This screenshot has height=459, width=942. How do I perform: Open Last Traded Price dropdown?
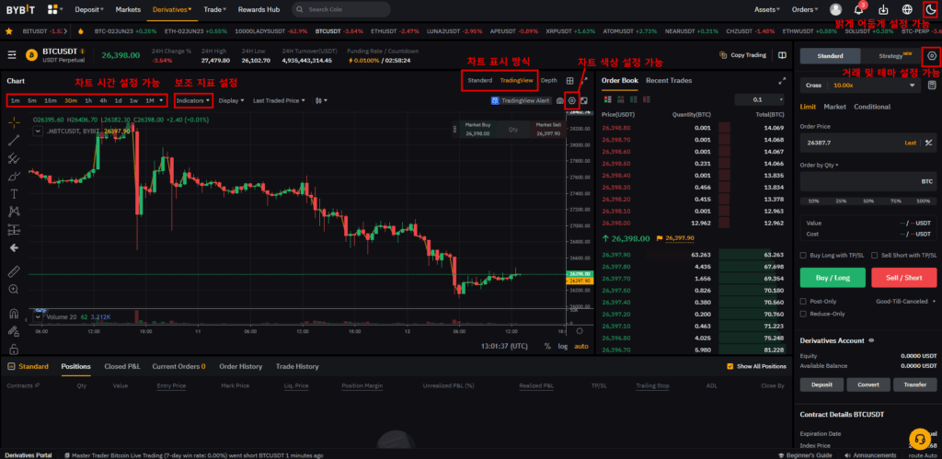point(280,100)
